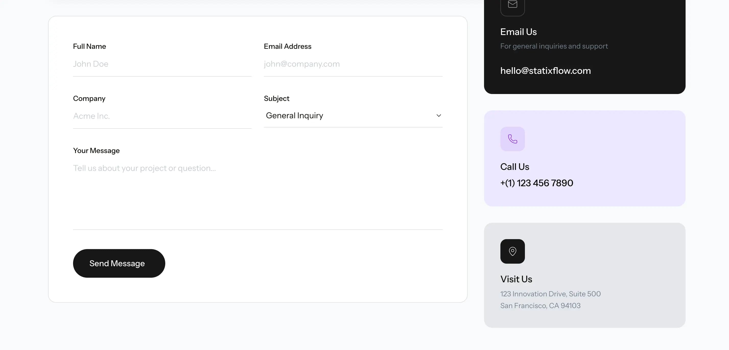Image resolution: width=729 pixels, height=350 pixels.
Task: Click into the Your Message textarea
Action: point(258,193)
